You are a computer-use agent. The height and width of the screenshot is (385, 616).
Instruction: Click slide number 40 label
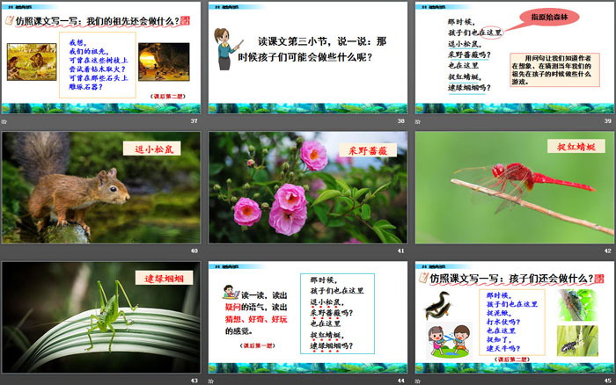click(x=194, y=251)
